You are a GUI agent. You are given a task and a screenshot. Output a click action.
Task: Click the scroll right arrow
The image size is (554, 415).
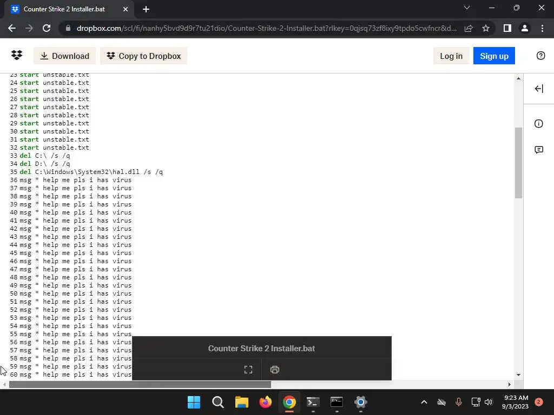pyautogui.click(x=510, y=384)
